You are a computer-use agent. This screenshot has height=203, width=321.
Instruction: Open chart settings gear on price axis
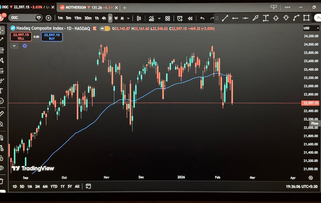[x=311, y=178]
